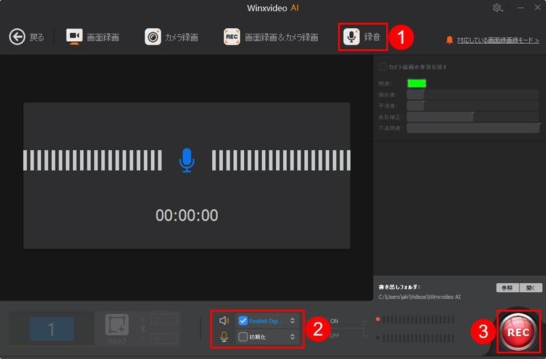Click the orange bell notification icon

(x=449, y=40)
